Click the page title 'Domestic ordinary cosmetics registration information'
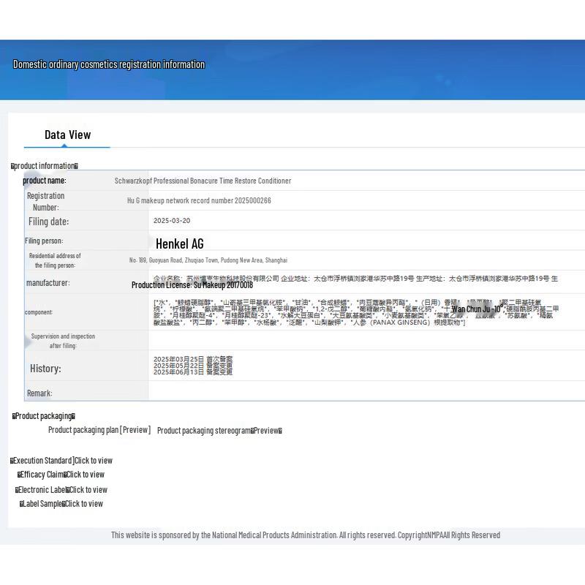The width and height of the screenshot is (585, 585). (109, 64)
